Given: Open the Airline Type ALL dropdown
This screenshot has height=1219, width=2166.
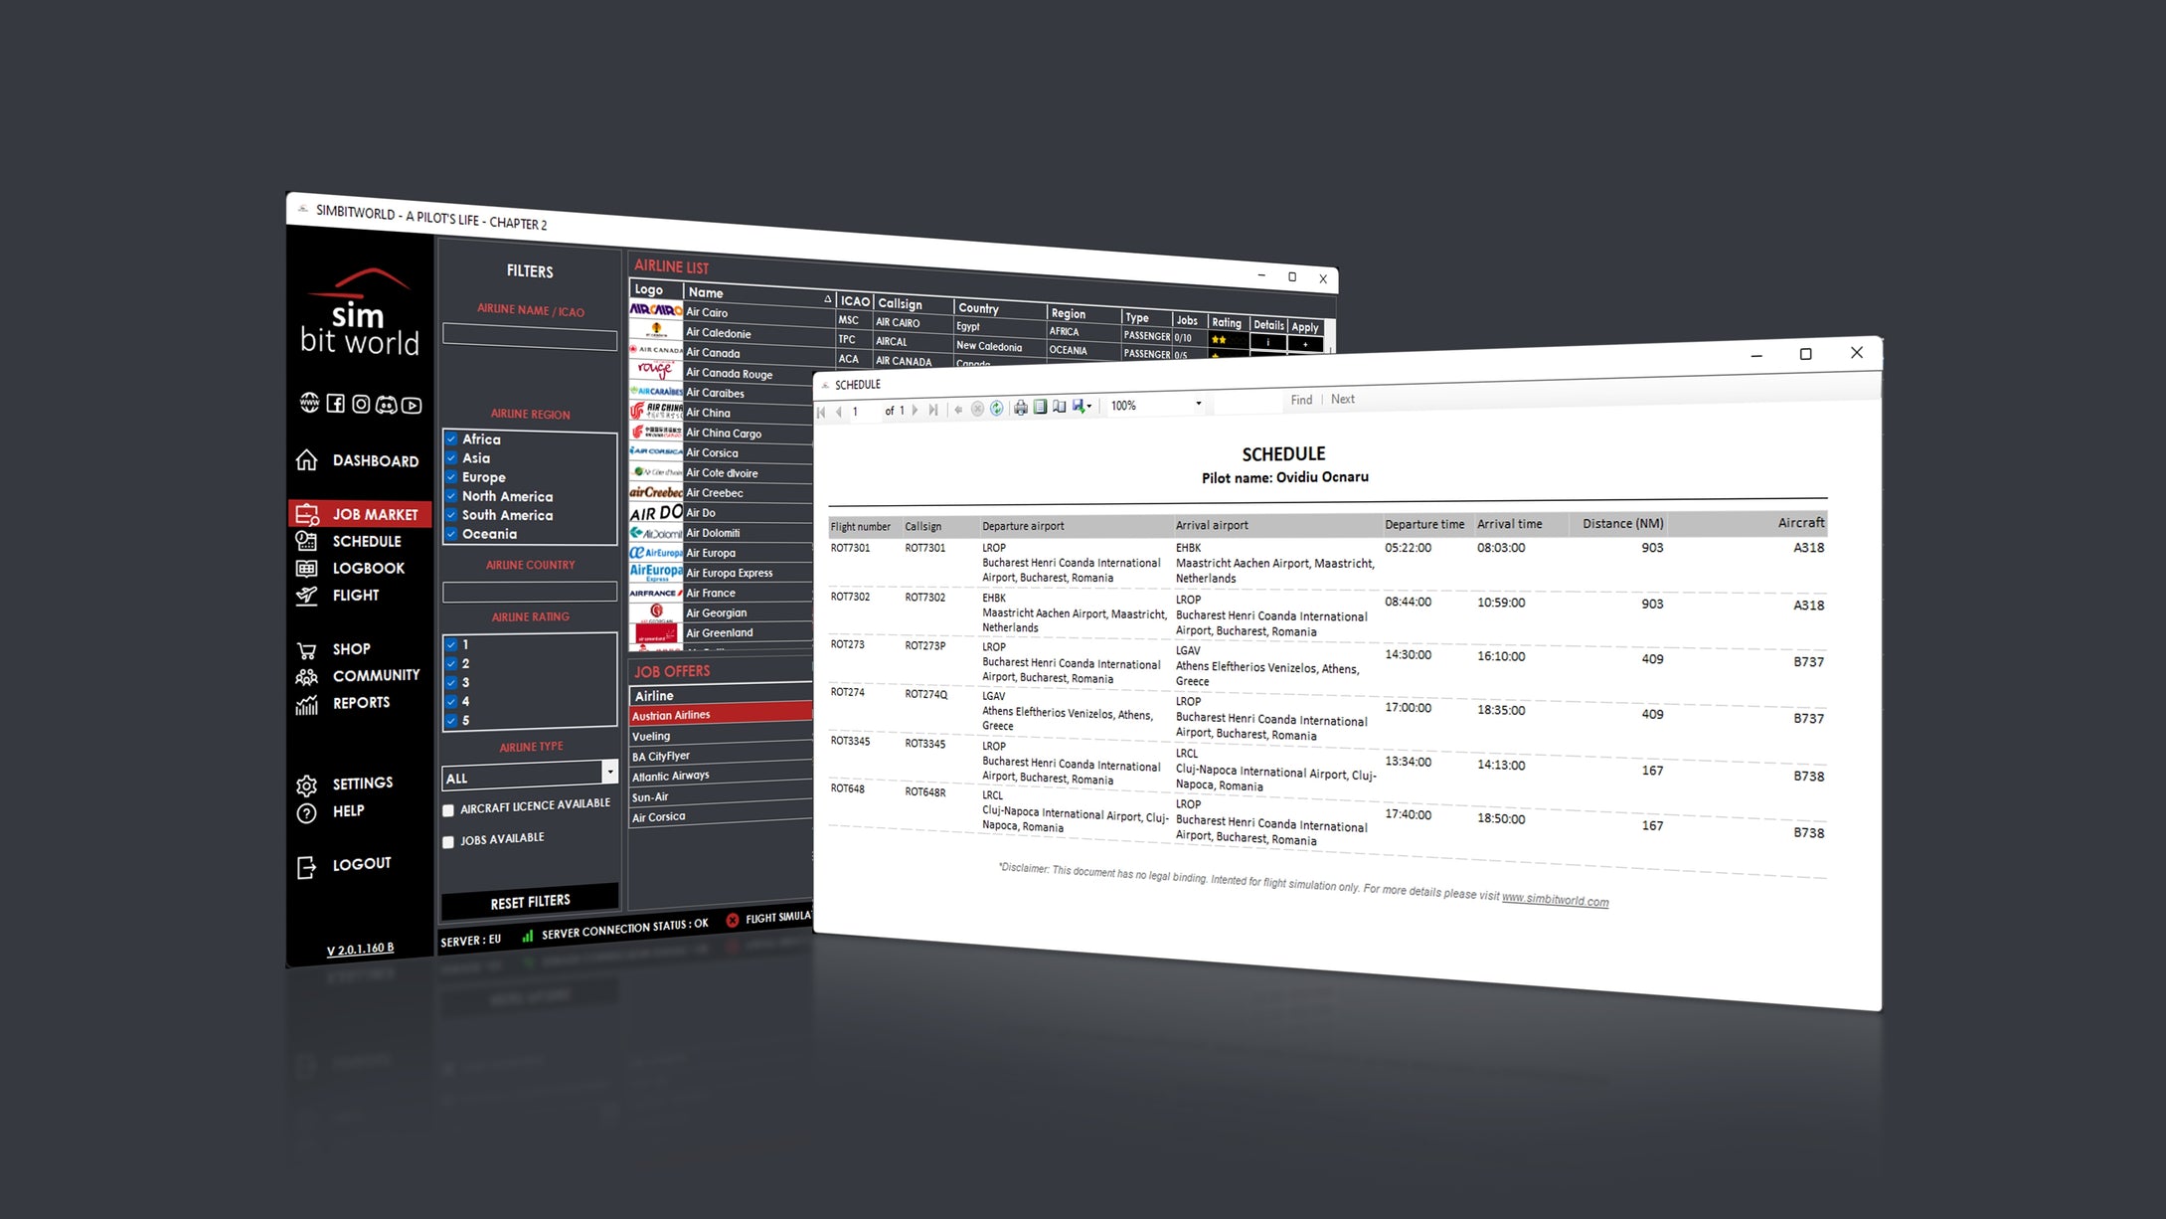Looking at the screenshot, I should tap(609, 772).
